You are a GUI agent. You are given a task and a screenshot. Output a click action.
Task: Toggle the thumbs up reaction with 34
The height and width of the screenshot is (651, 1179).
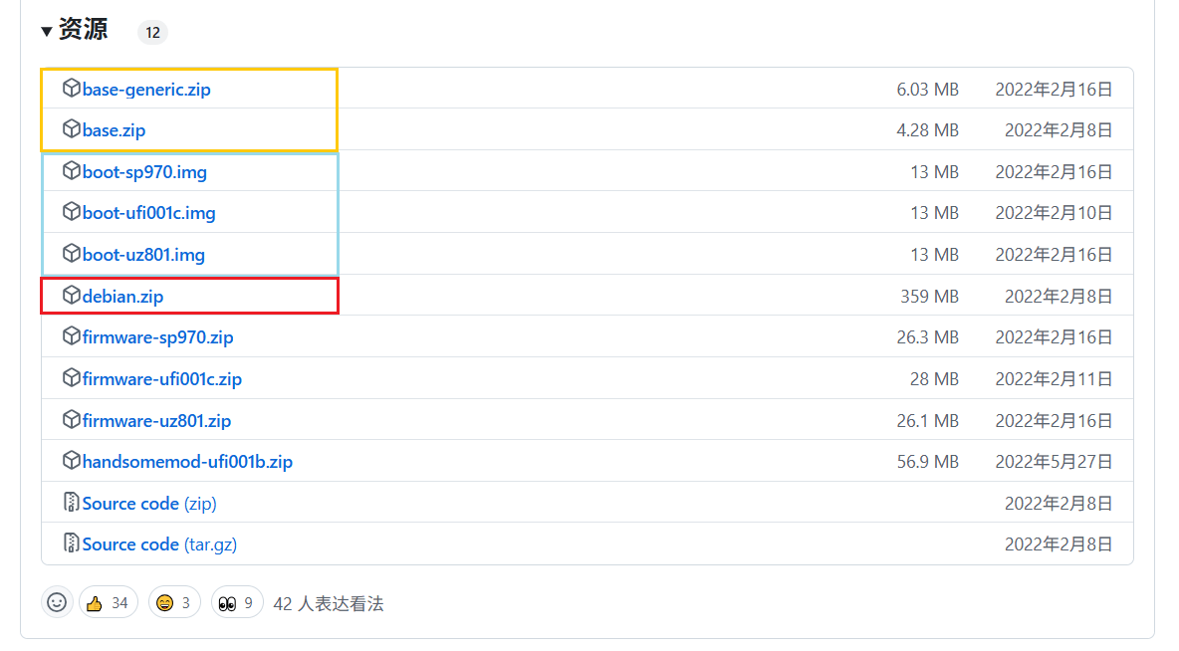108,602
